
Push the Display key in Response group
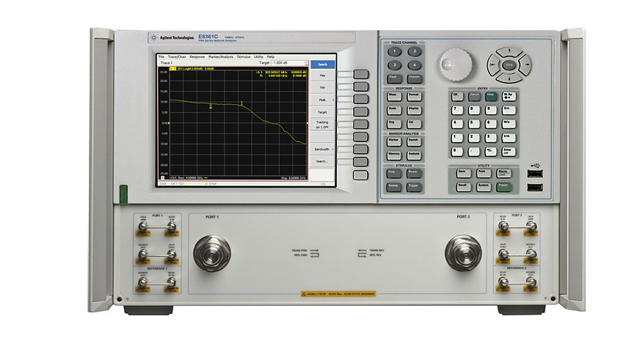pyautogui.click(x=414, y=111)
